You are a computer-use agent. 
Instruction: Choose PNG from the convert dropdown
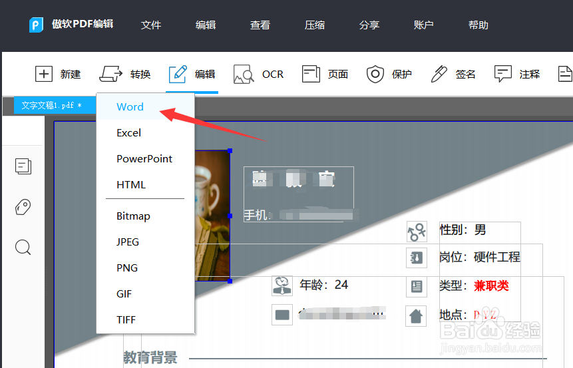pyautogui.click(x=145, y=268)
